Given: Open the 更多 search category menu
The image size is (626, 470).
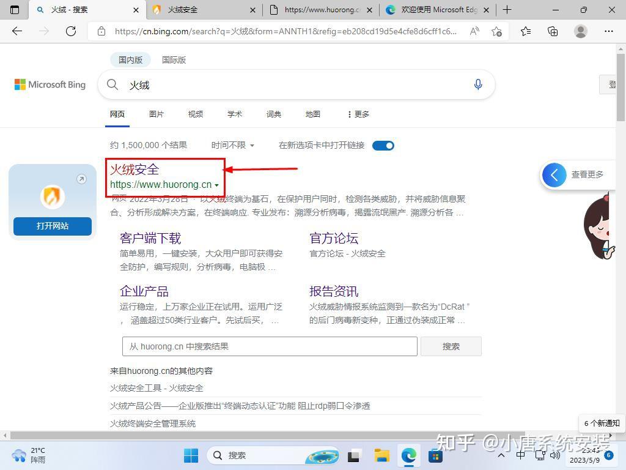Looking at the screenshot, I should 358,114.
